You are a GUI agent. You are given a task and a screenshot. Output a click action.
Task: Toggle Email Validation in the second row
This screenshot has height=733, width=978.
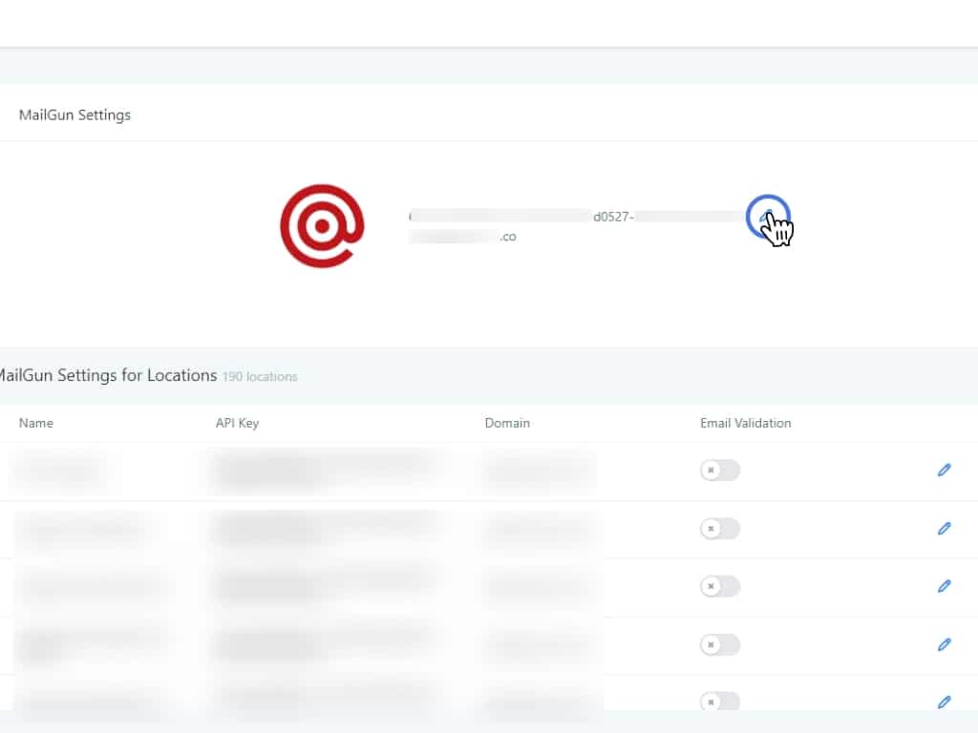719,528
